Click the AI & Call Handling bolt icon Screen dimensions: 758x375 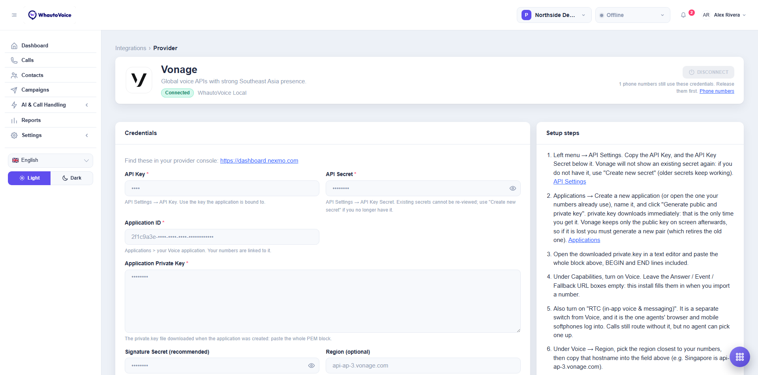point(14,105)
